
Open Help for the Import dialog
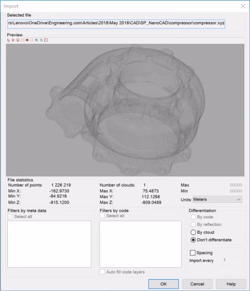click(x=231, y=284)
